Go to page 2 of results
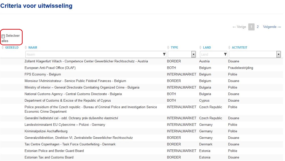This screenshot has width=285, height=161. tap(258, 27)
